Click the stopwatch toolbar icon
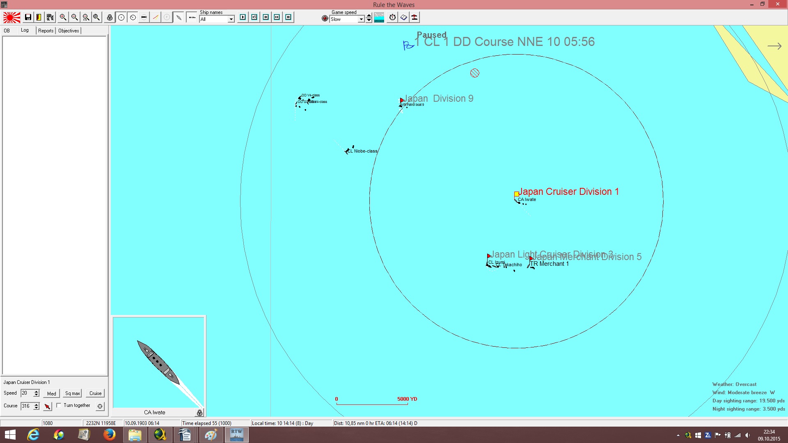788x443 pixels. 393,17
